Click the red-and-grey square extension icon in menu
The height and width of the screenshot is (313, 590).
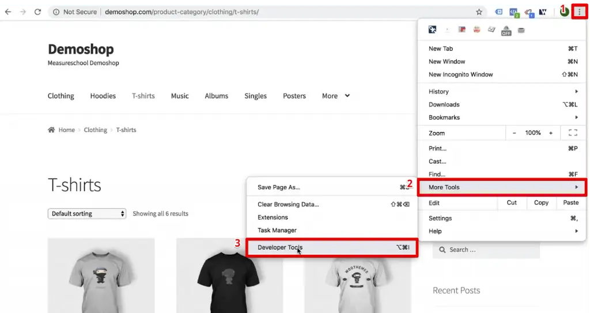tap(462, 29)
